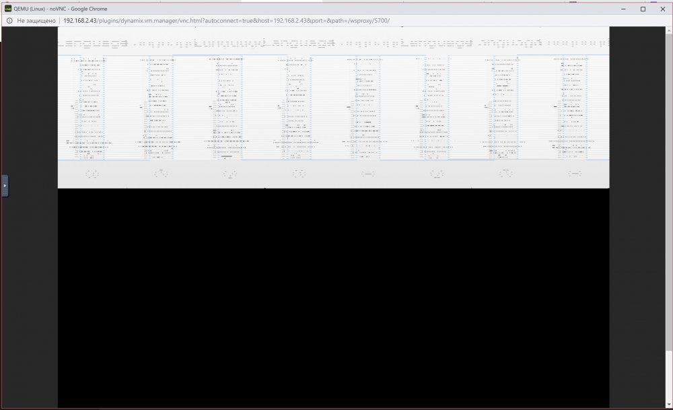Select the URL in the address bar
673x410 pixels.
pos(226,21)
